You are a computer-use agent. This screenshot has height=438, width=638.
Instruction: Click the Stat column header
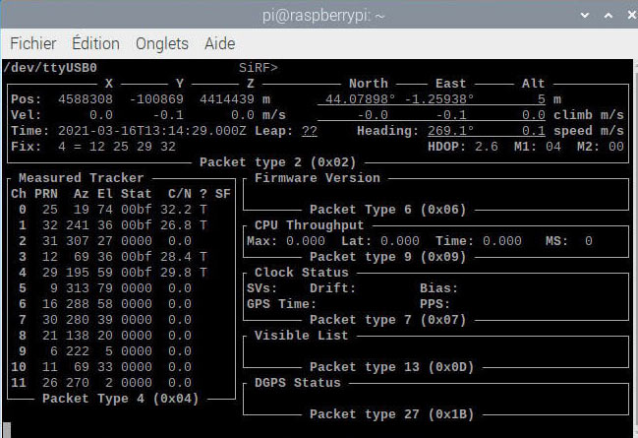coord(137,194)
